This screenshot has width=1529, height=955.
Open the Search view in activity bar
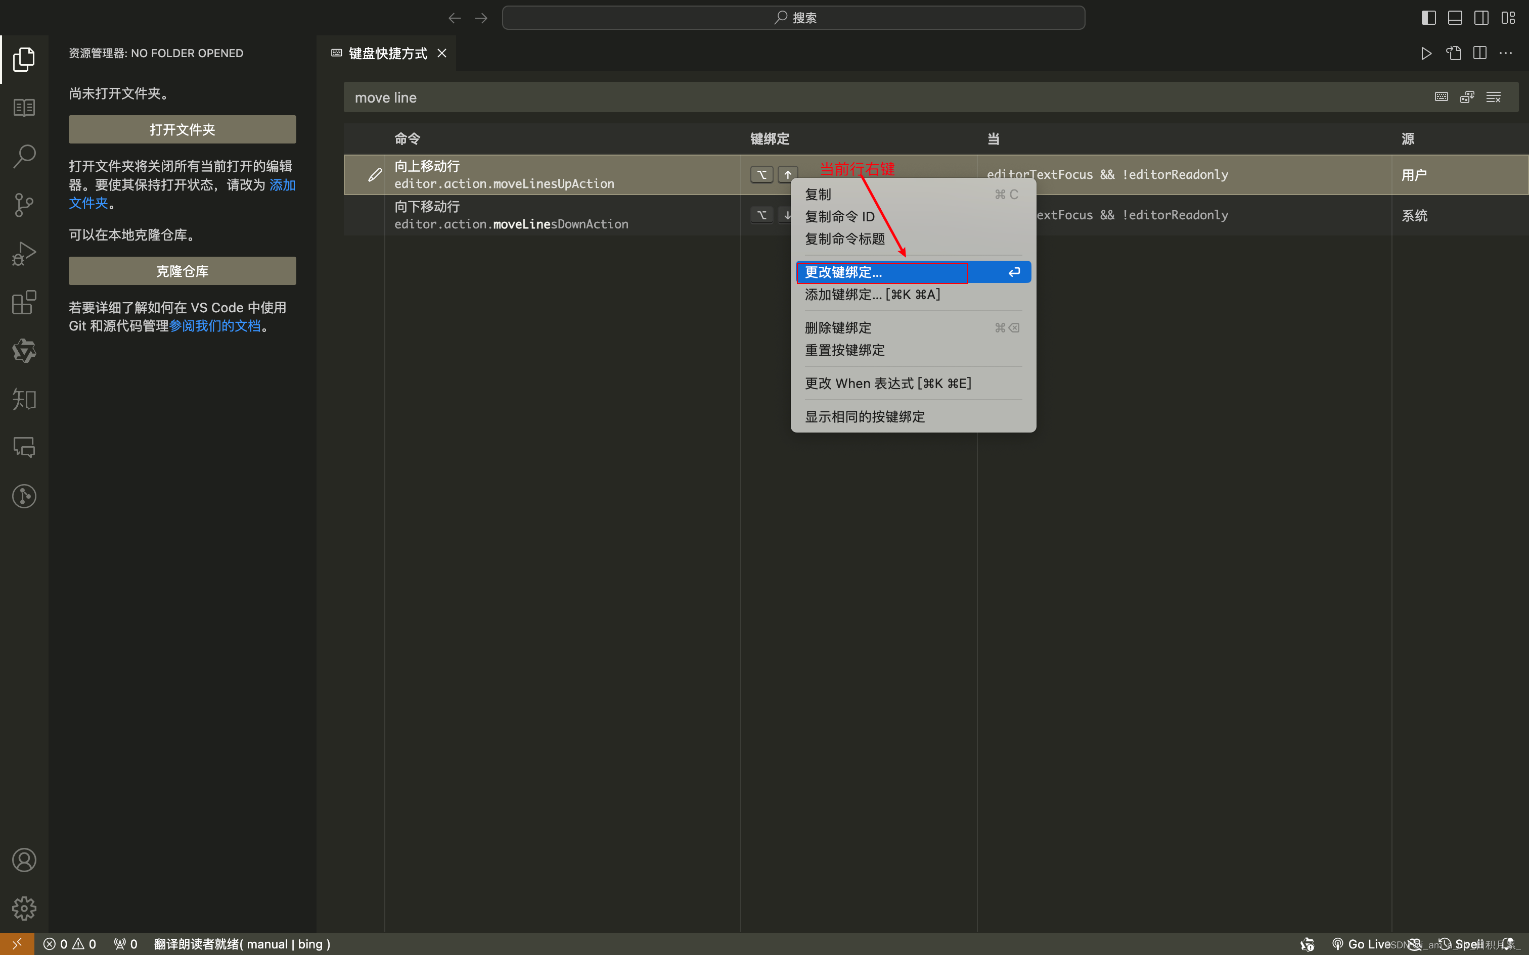coord(24,156)
